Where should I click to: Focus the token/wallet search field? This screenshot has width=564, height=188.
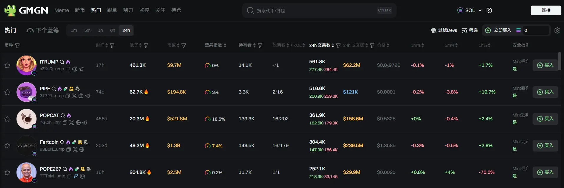click(x=315, y=11)
